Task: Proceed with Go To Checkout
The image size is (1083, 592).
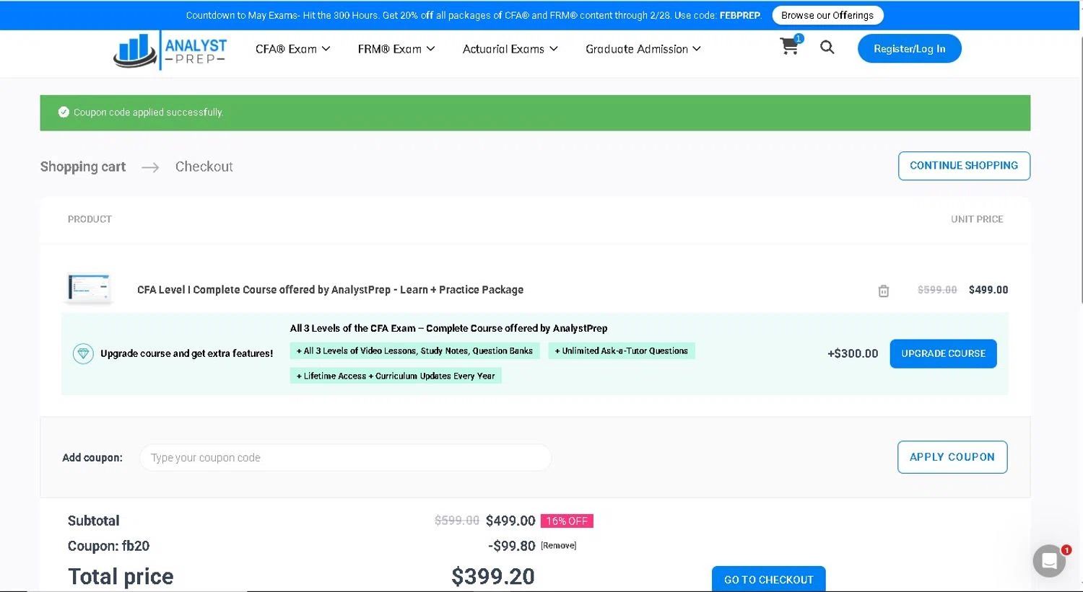Action: pyautogui.click(x=768, y=579)
